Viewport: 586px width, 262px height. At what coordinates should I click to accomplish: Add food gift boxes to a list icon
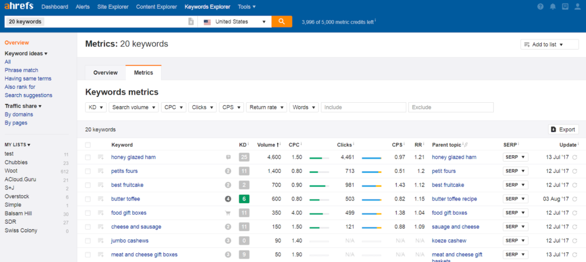pos(101,213)
